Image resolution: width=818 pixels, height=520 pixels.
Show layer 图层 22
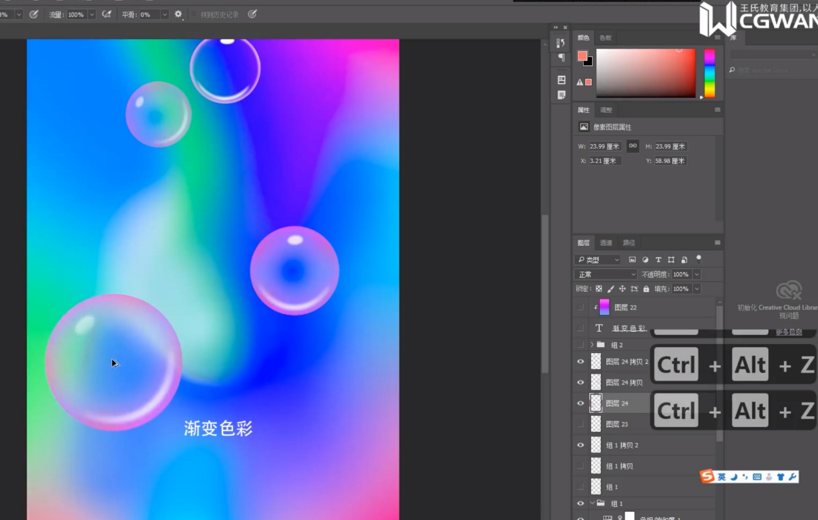click(x=581, y=307)
